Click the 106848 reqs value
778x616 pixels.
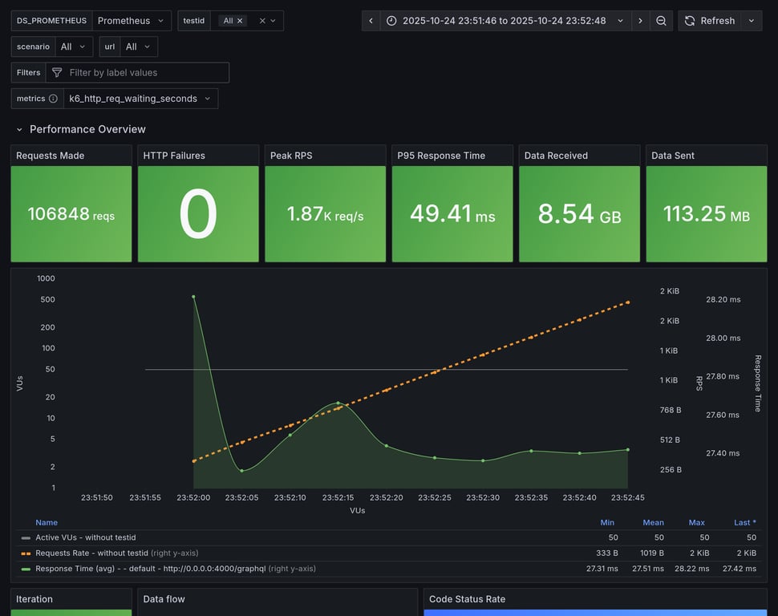point(71,214)
